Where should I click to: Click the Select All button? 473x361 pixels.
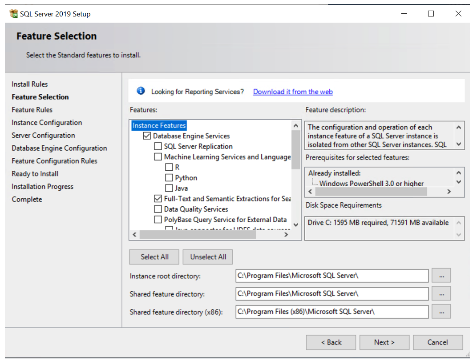pyautogui.click(x=154, y=257)
